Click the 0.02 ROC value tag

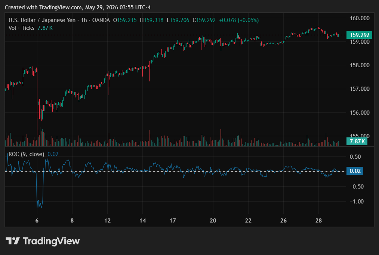355,171
